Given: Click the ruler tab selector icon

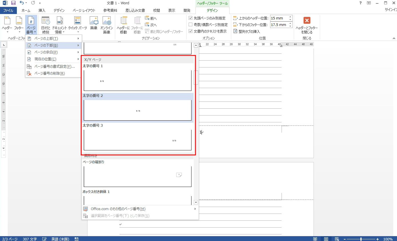Looking at the screenshot, I should point(4,45).
